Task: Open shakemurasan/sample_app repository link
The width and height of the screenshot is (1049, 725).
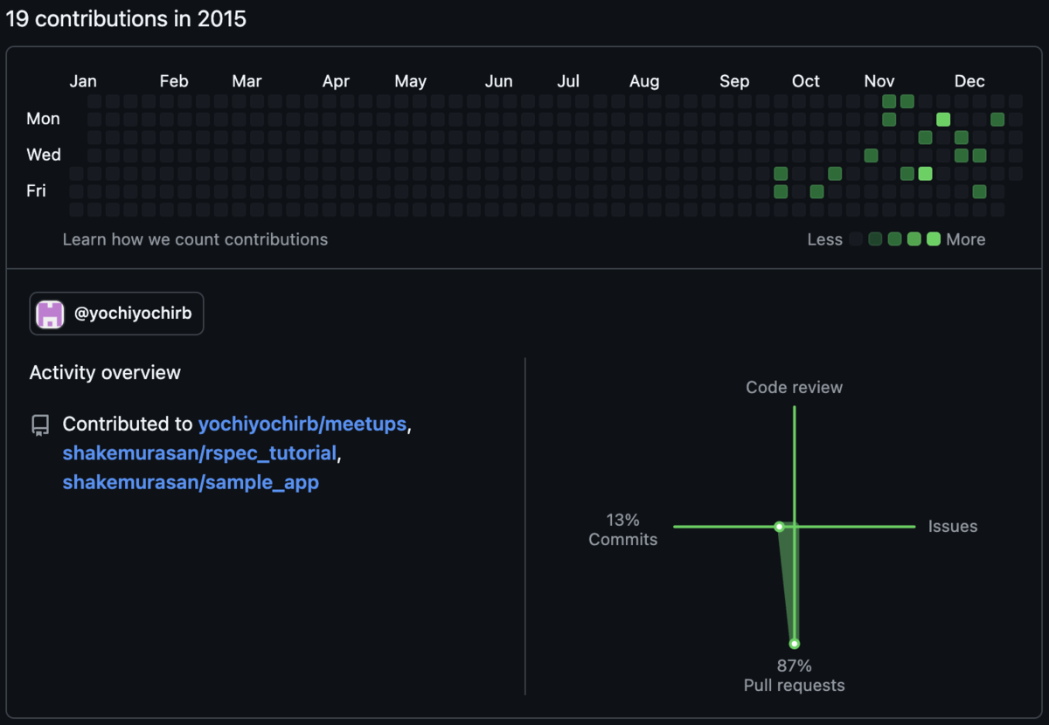Action: pos(191,482)
